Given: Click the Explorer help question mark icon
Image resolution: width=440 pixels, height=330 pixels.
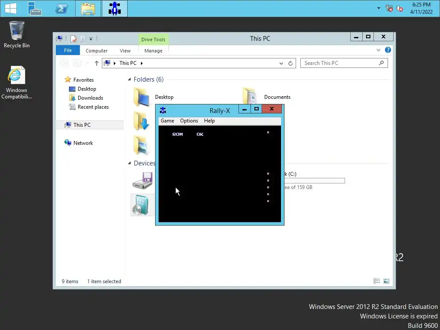Looking at the screenshot, I should coord(388,50).
